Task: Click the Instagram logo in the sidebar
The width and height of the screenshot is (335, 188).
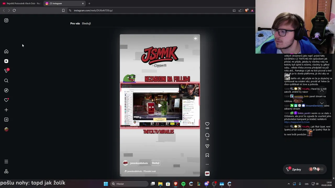Action: (x=6, y=20)
